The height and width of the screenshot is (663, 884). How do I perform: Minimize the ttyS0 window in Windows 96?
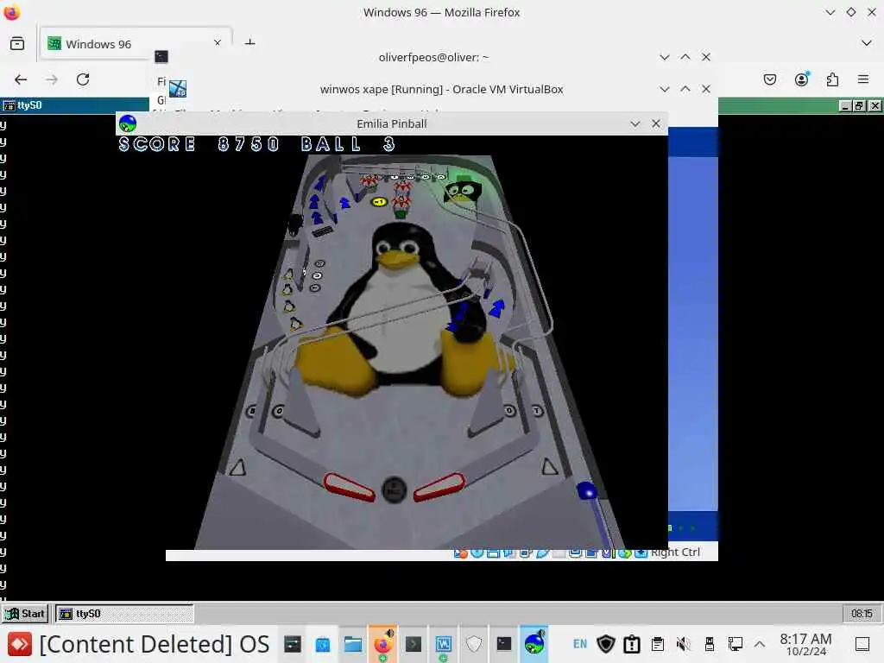coord(844,105)
